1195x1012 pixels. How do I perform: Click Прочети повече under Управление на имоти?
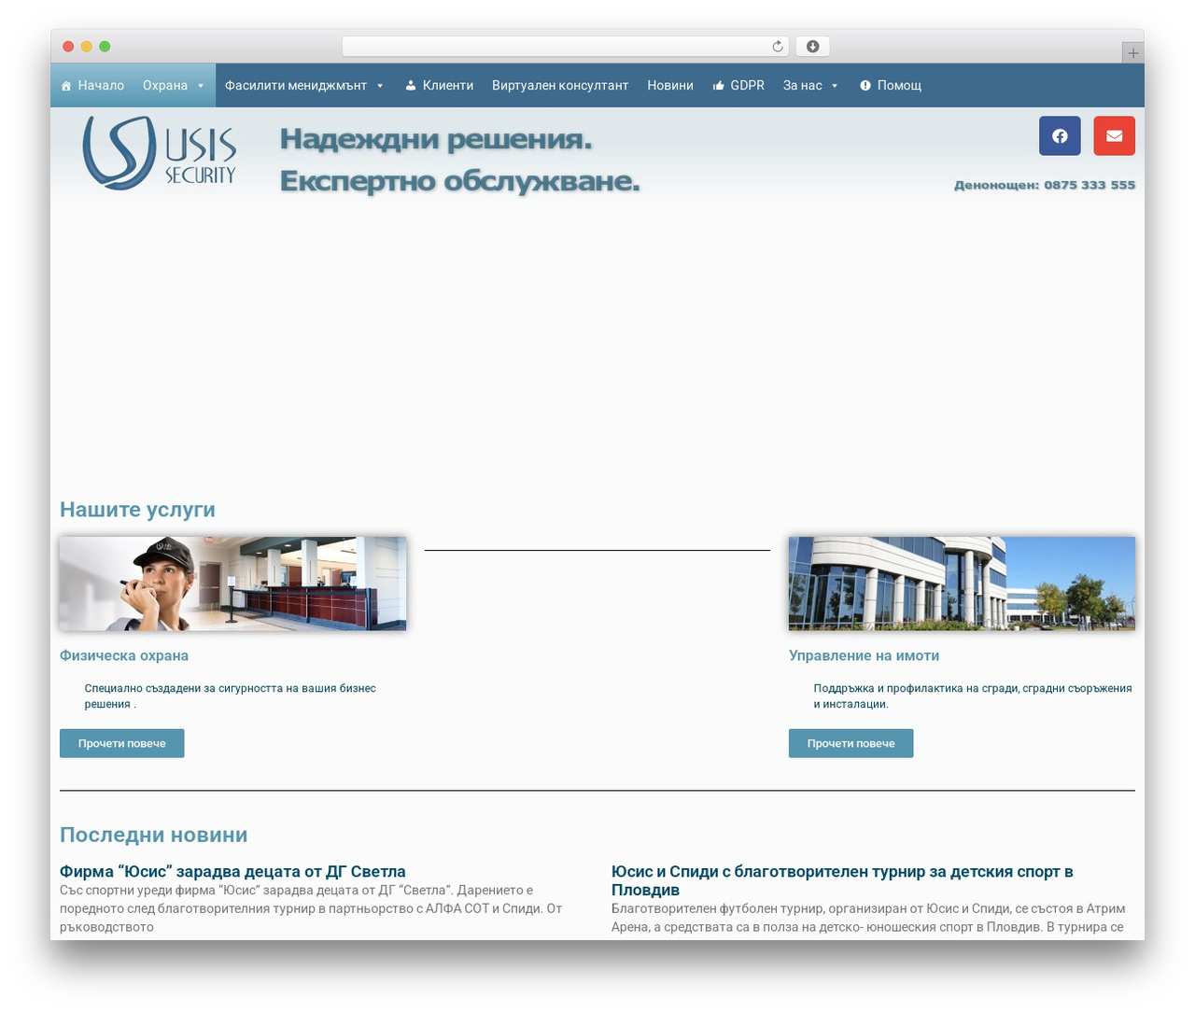click(851, 743)
